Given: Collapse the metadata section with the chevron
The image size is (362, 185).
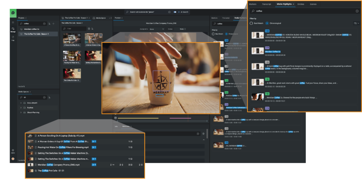Looking at the screenshot, I should coord(204,140).
